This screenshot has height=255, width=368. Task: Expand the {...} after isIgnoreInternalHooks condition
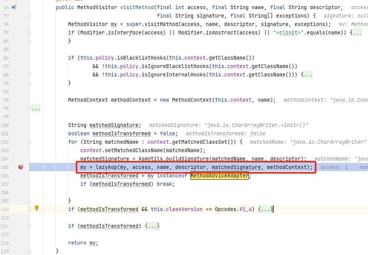[x=307, y=75]
